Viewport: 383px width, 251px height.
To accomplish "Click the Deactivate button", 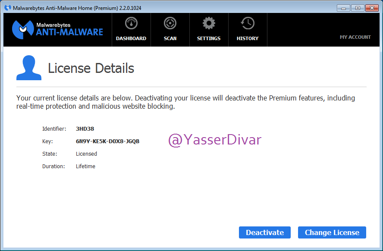I will pyautogui.click(x=265, y=232).
